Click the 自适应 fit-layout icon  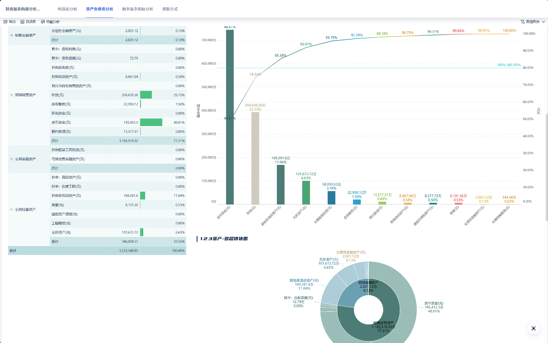point(22,22)
